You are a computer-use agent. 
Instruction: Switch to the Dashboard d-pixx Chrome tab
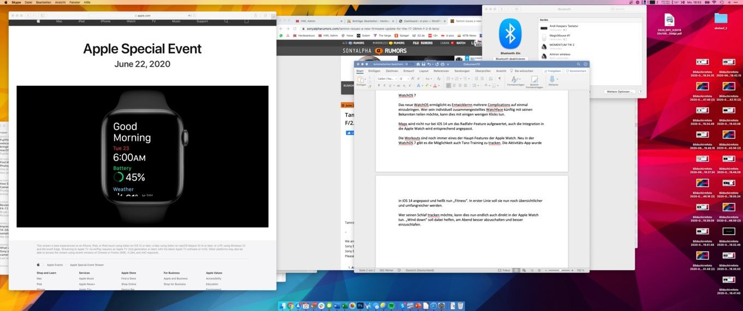pyautogui.click(x=422, y=21)
